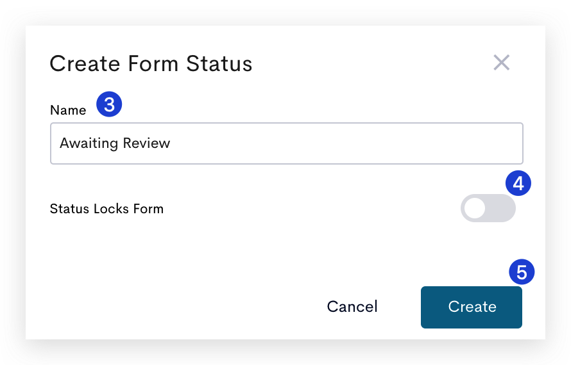Image resolution: width=571 pixels, height=365 pixels.
Task: Click the blue step 3 badge
Action: coord(109,104)
